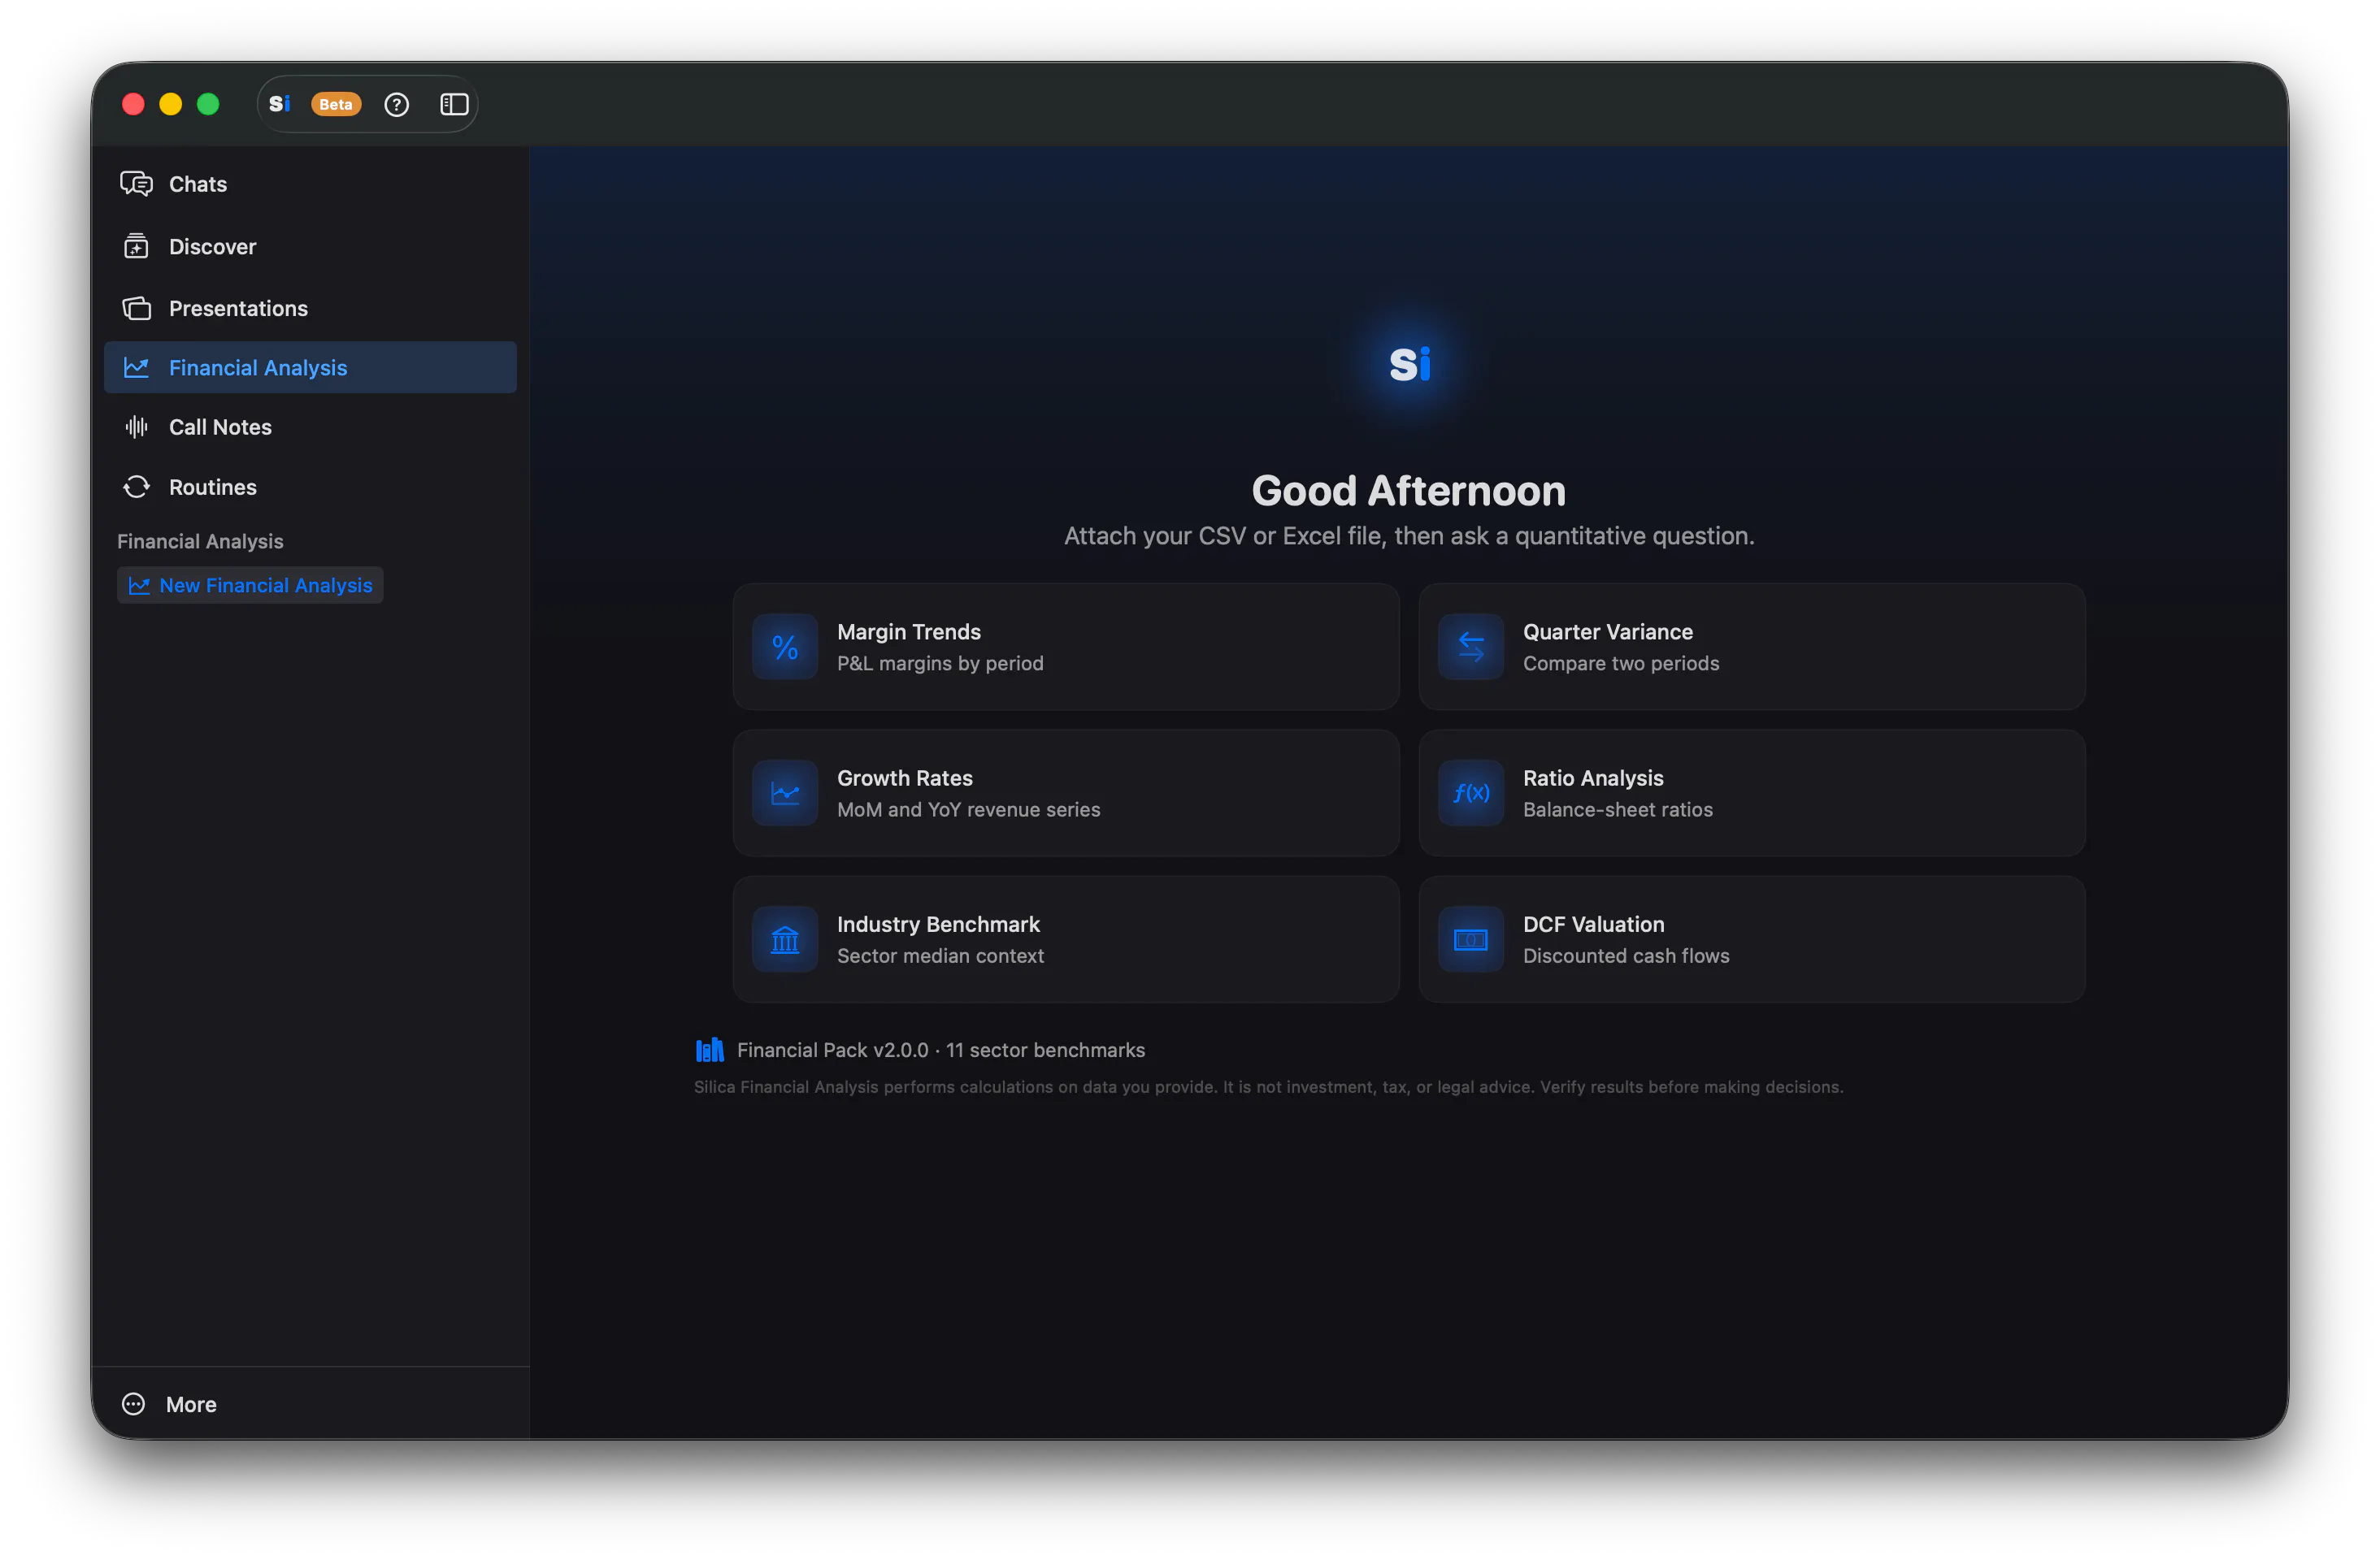Click 'Sector median context' subtitle
The height and width of the screenshot is (1560, 2380).
(940, 955)
